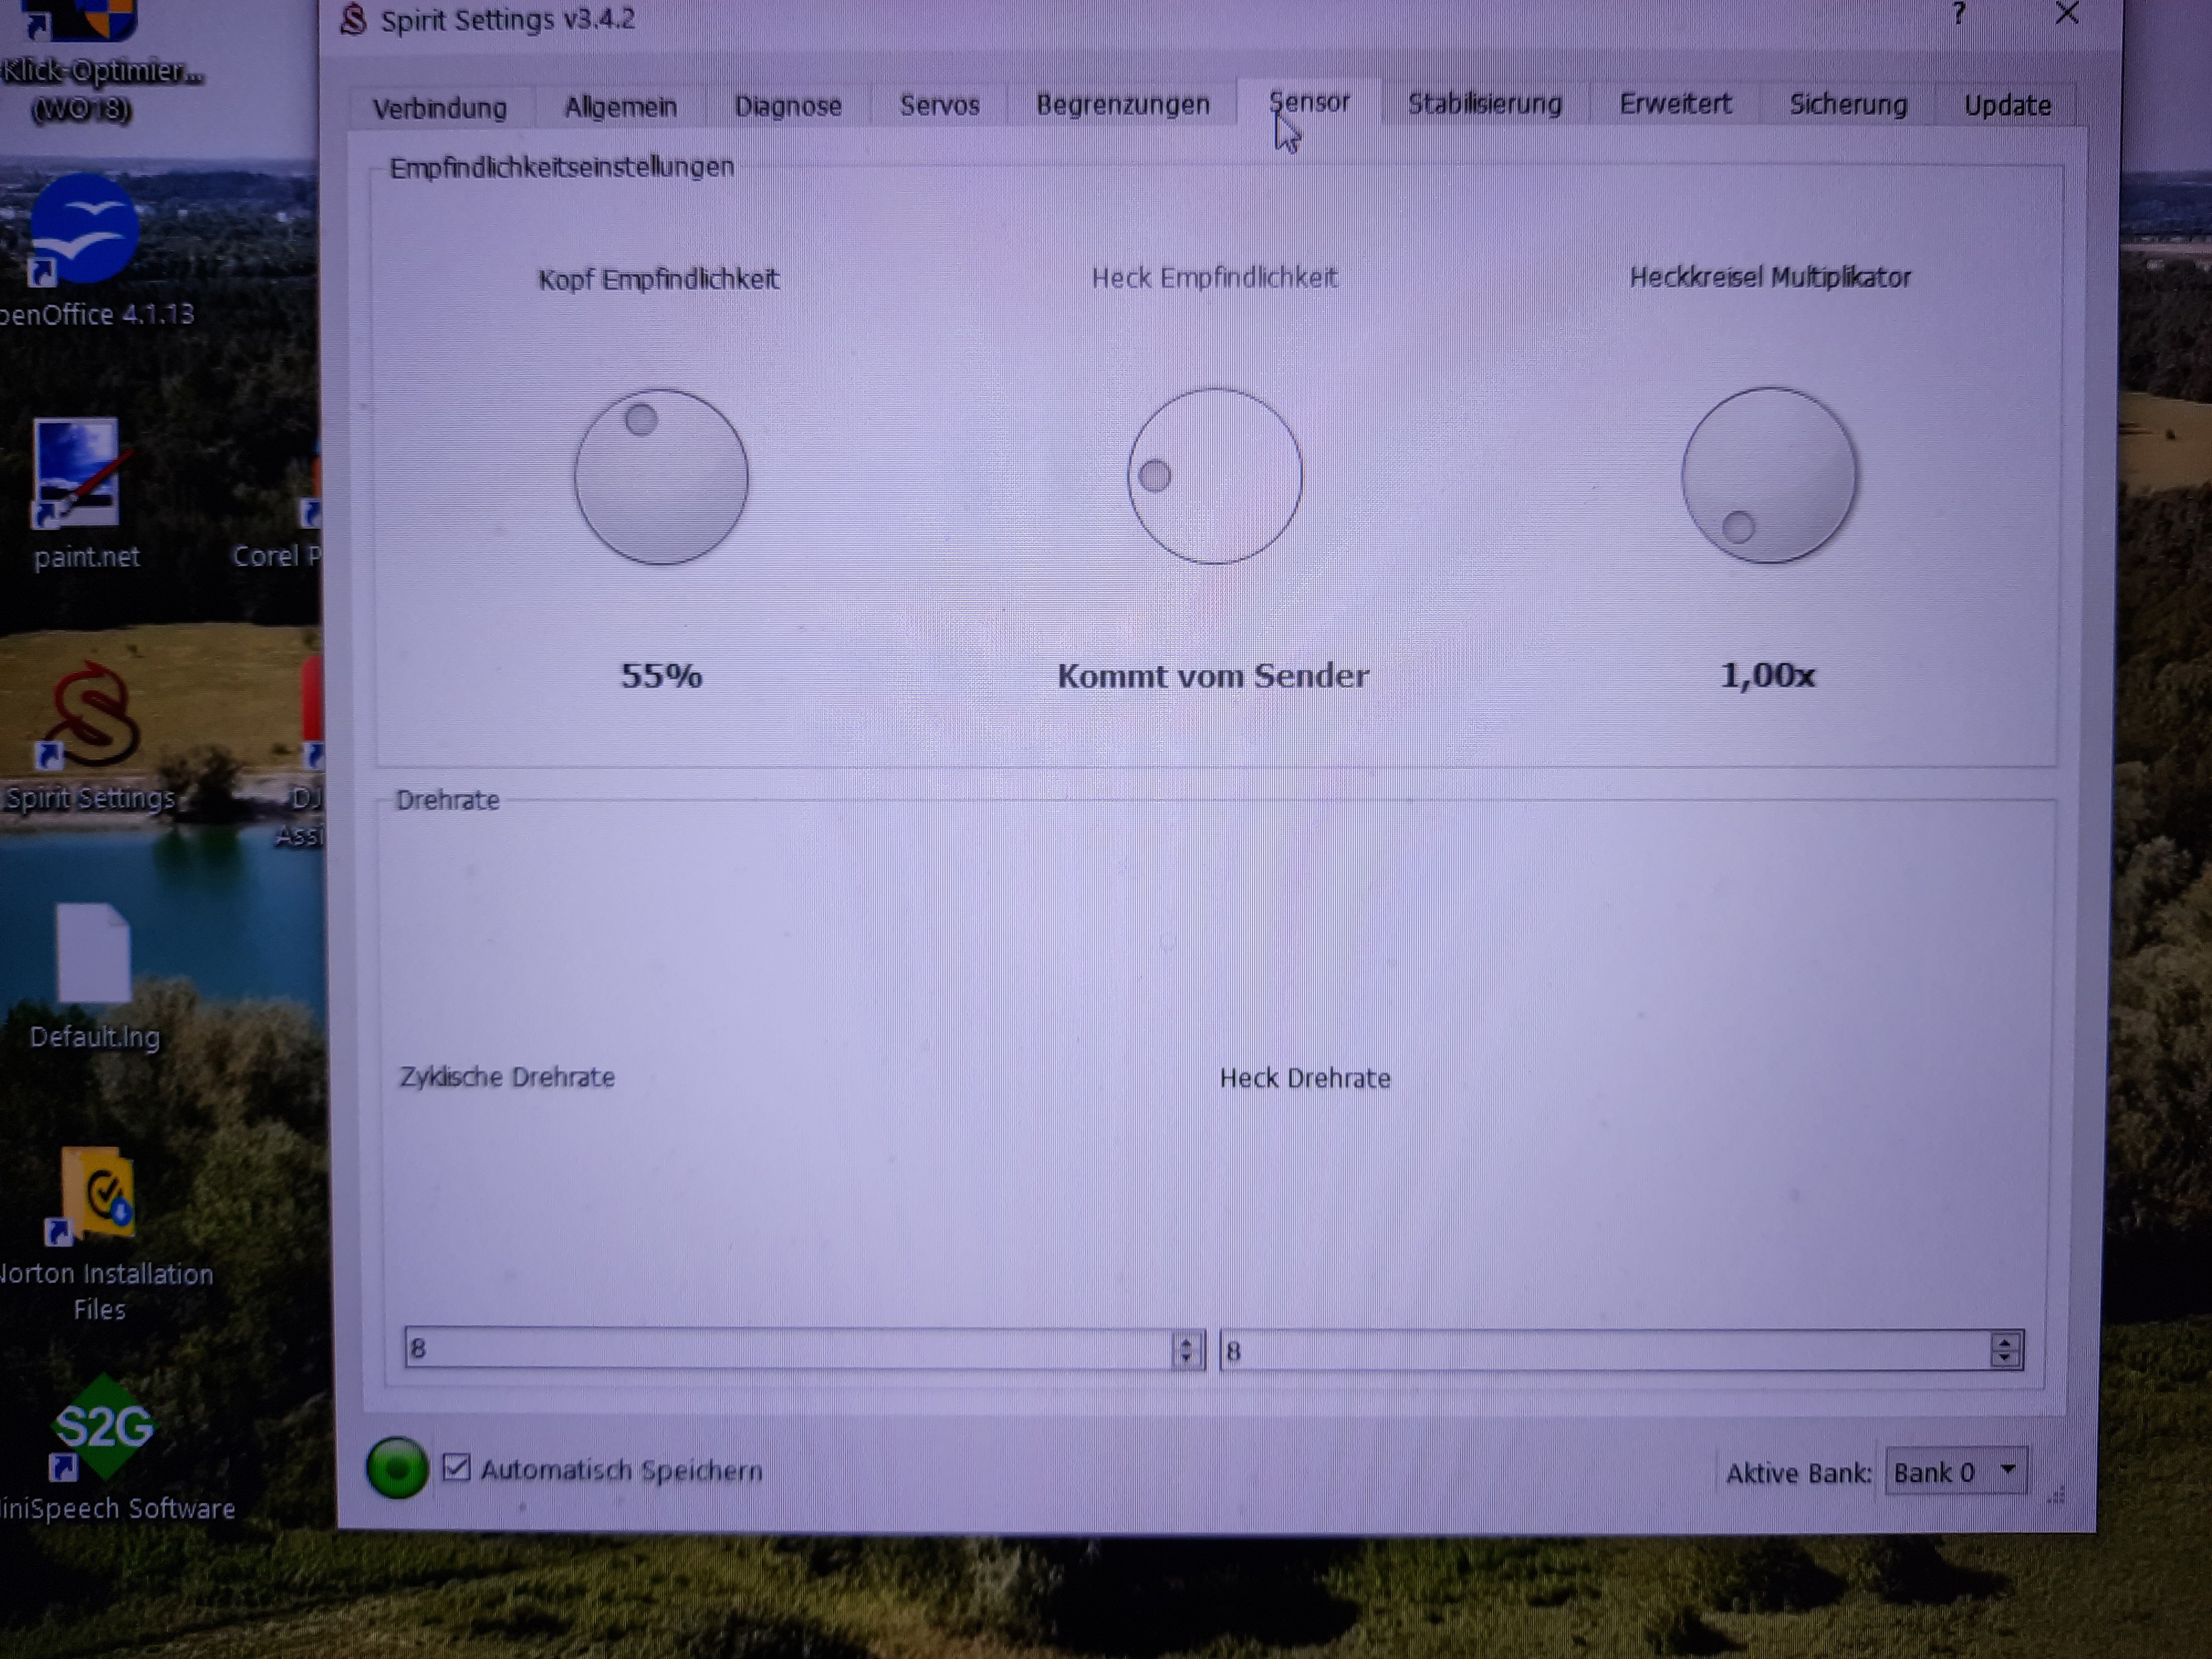Click the Kopf Empfindlichkeit dial
Screen dimensions: 2212x1659
pyautogui.click(x=661, y=476)
